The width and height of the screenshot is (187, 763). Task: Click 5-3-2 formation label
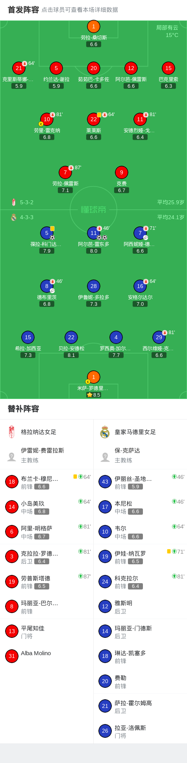[x=27, y=202]
